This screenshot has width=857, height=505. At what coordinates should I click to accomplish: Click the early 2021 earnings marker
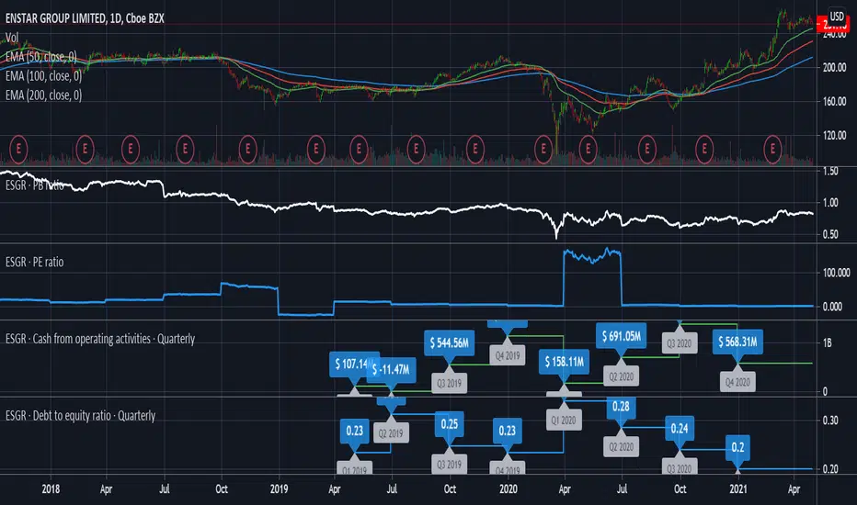772,149
